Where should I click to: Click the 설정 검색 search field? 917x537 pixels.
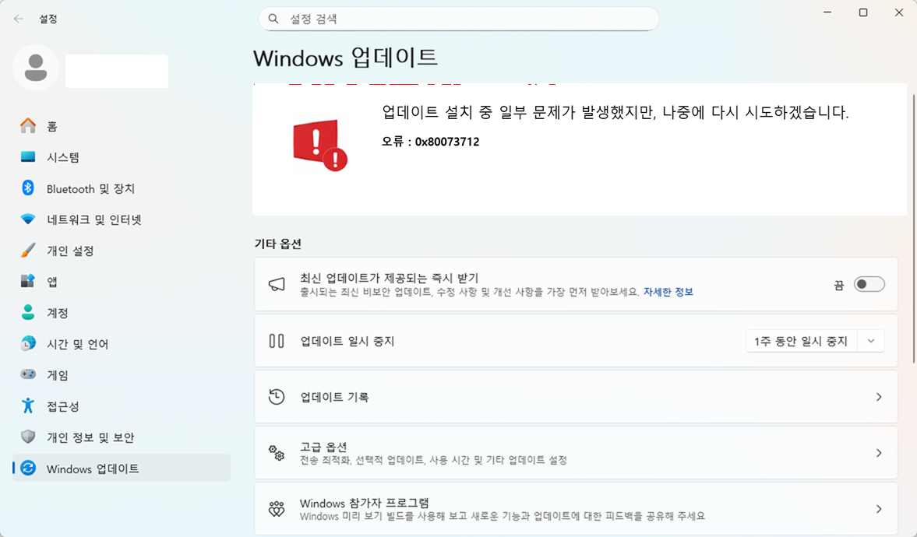coord(458,19)
